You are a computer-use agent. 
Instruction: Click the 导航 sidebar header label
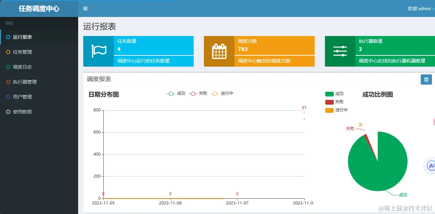9,23
